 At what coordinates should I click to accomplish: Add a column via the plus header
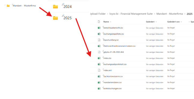[x=191, y=22]
